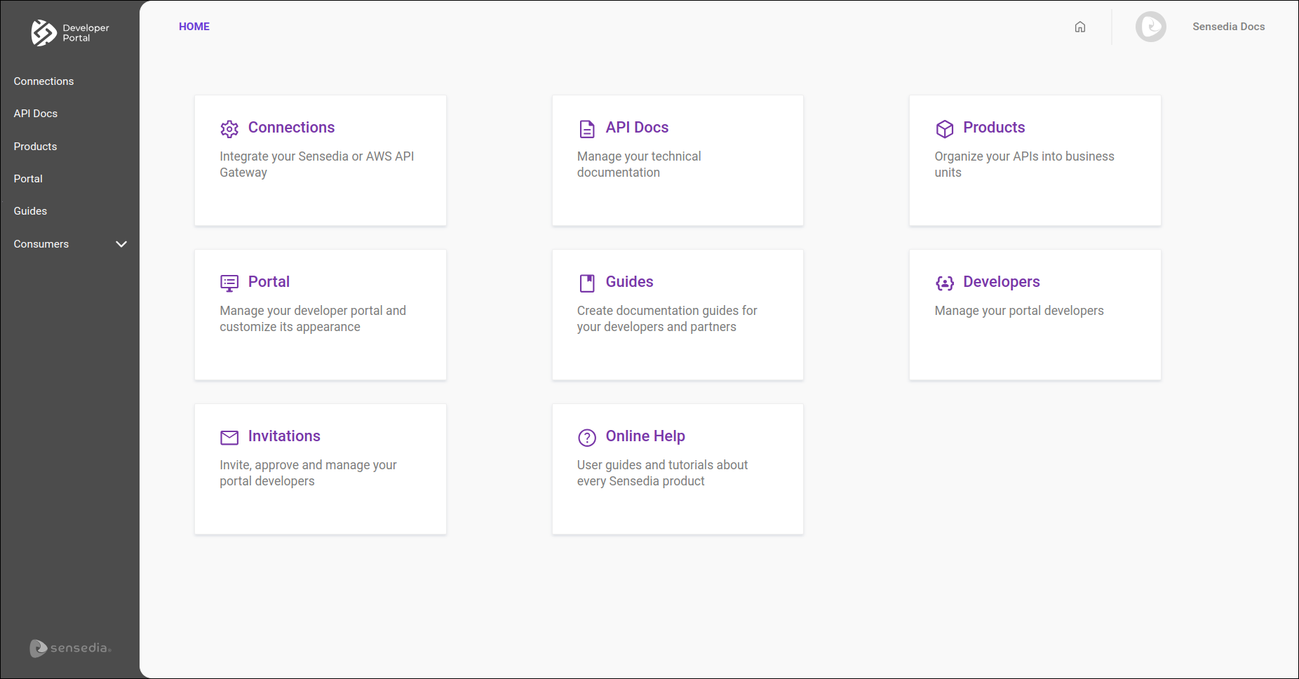Viewport: 1299px width, 679px height.
Task: Click the Portal monitor icon
Action: click(229, 283)
